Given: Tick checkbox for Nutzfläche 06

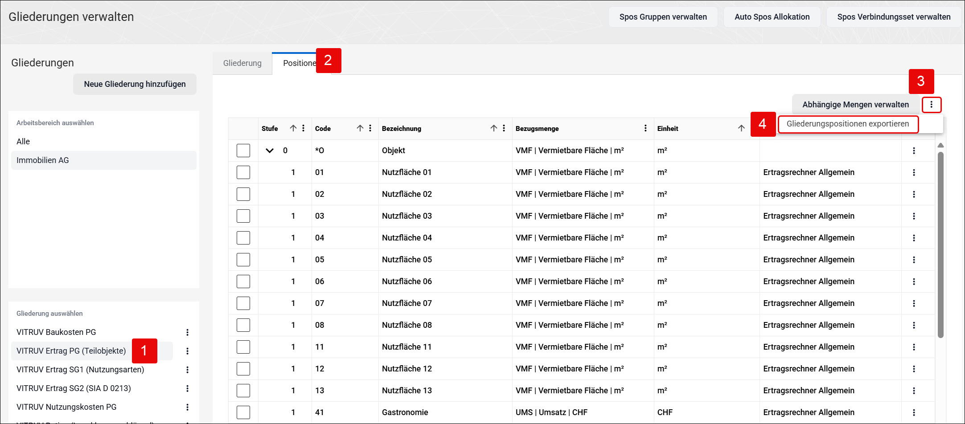Looking at the screenshot, I should tap(243, 281).
